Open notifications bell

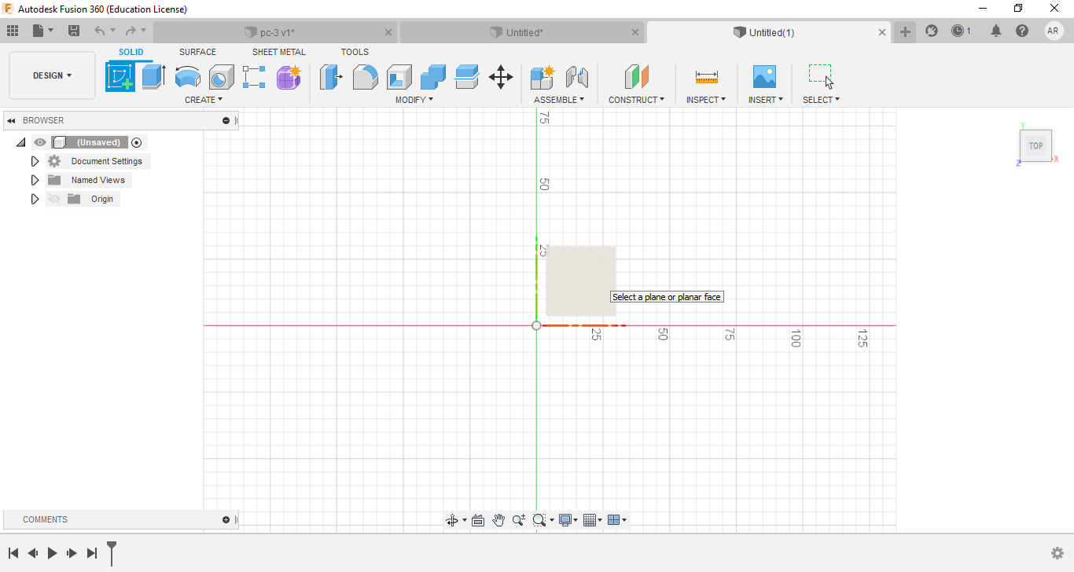coord(996,31)
